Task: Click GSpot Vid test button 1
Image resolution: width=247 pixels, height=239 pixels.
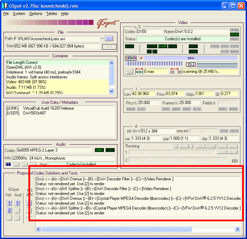Action: pos(9,203)
